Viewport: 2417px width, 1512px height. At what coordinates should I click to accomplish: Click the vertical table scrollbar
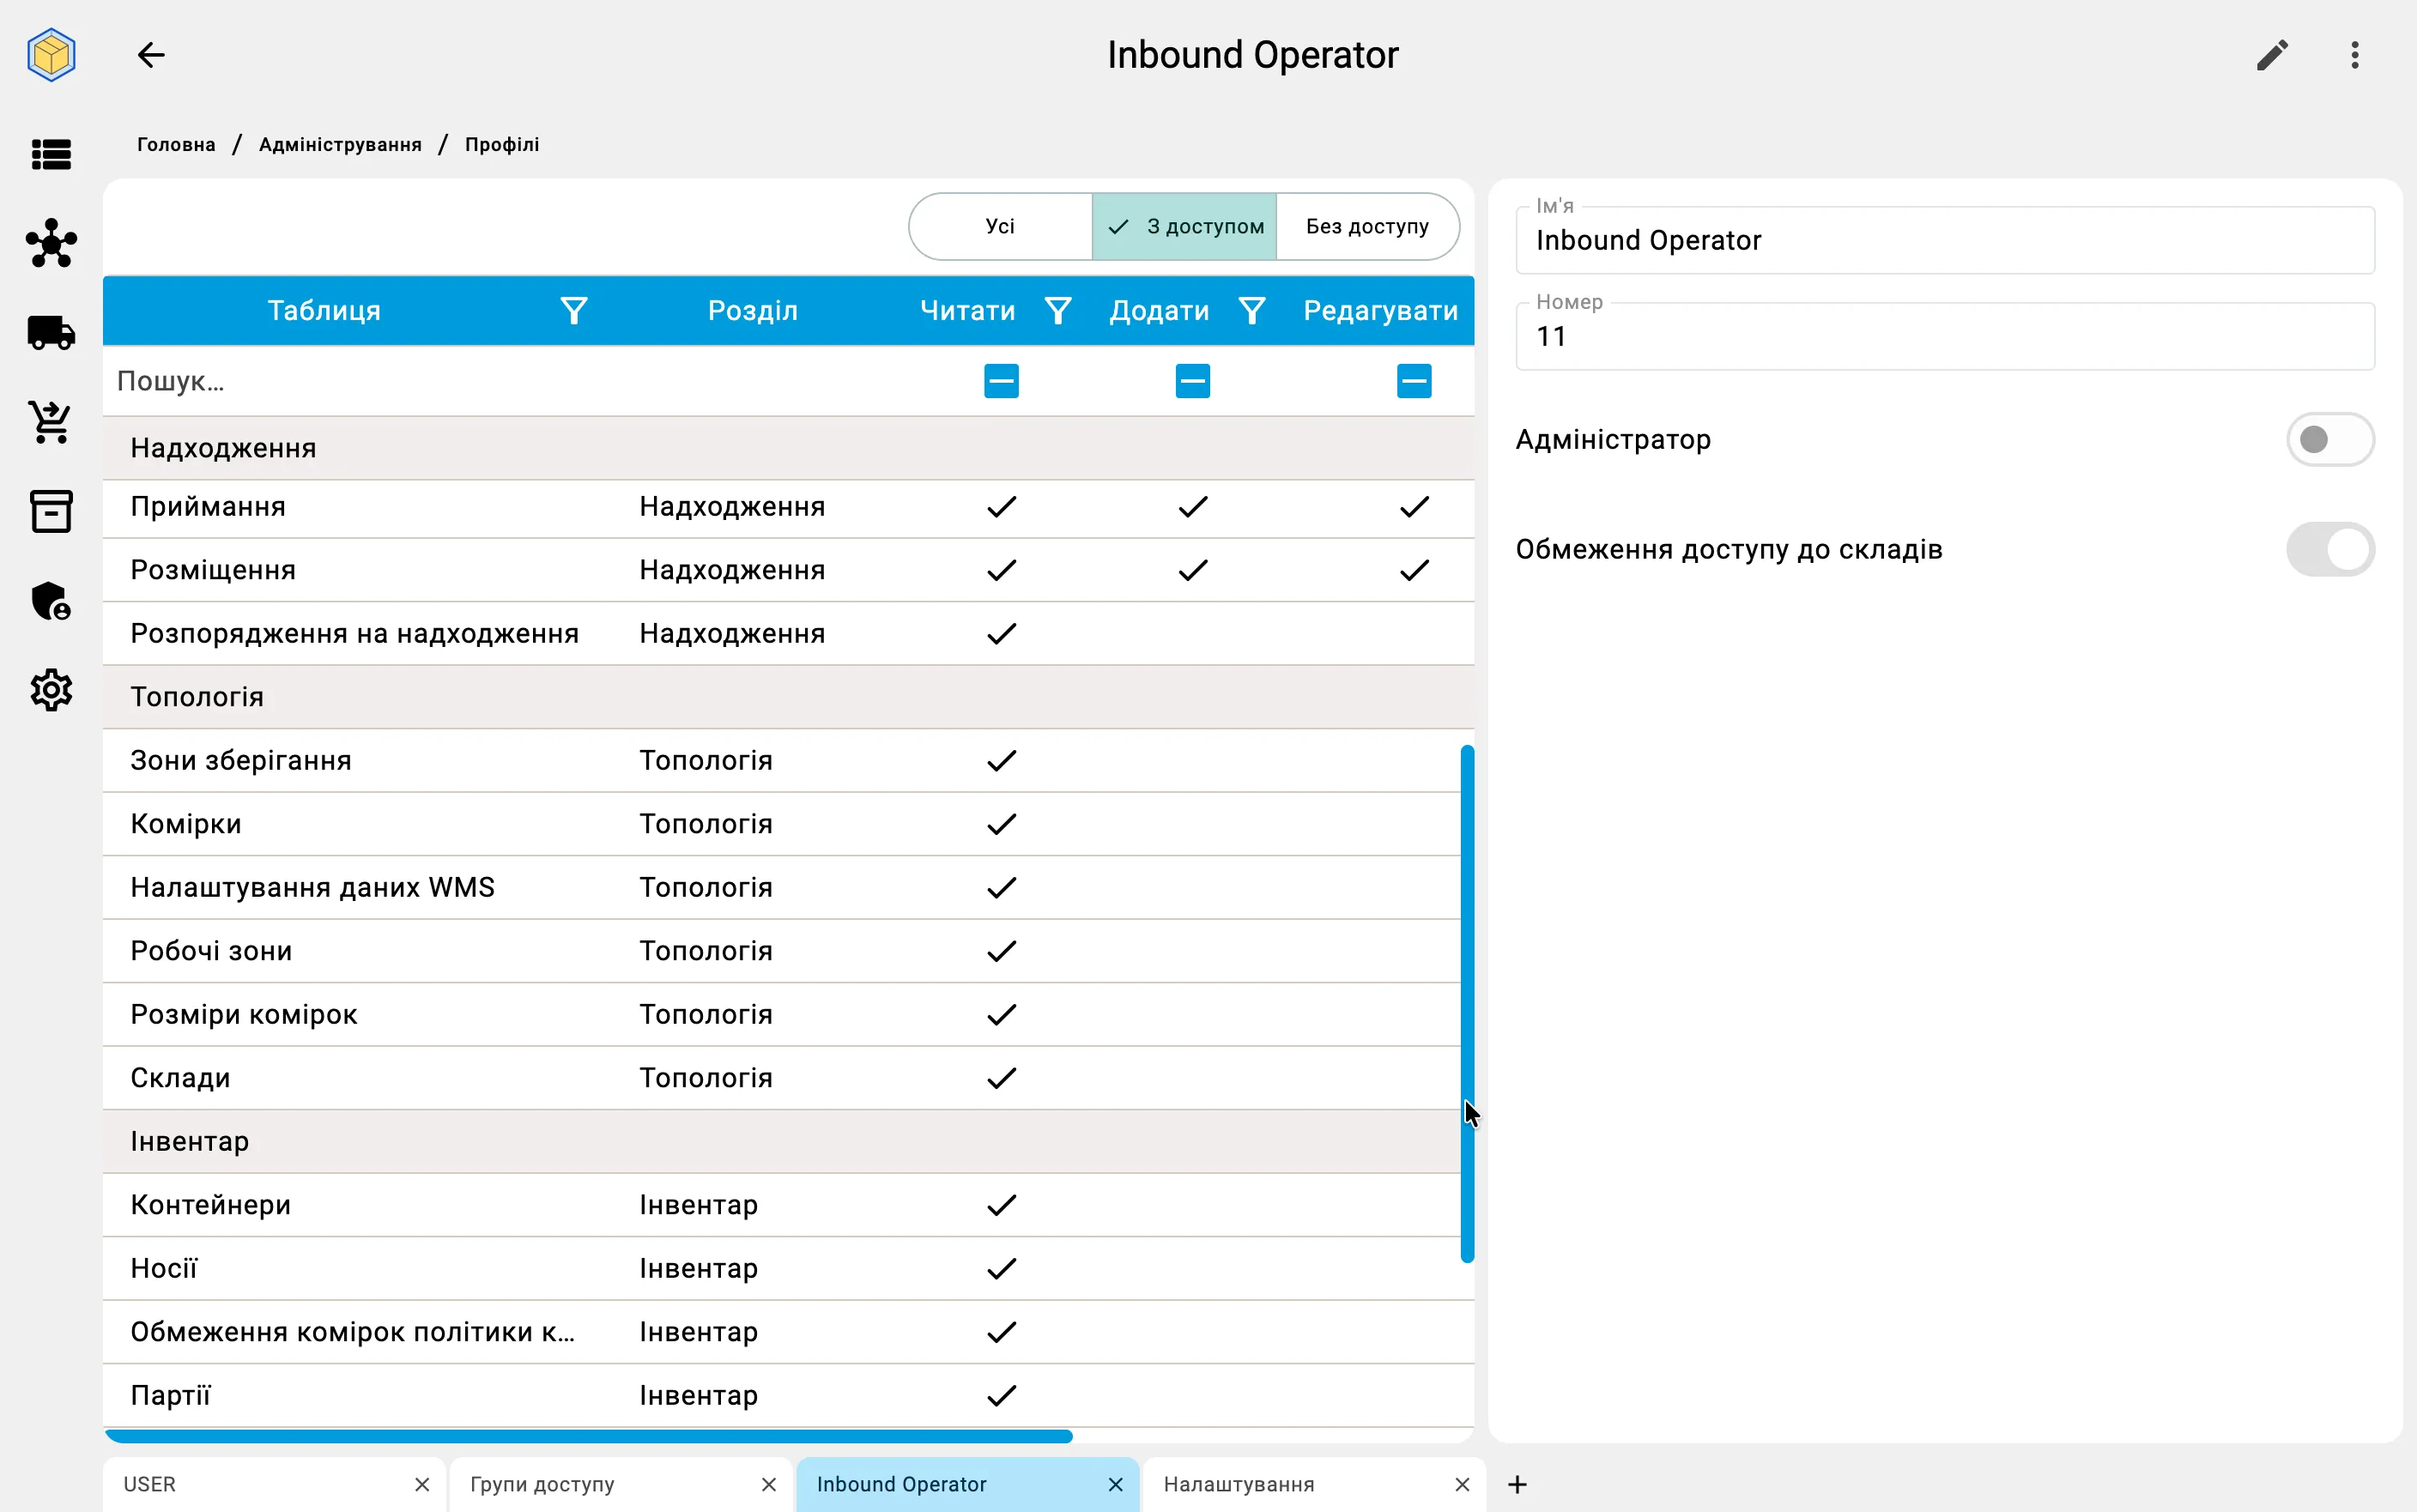tap(1467, 1003)
